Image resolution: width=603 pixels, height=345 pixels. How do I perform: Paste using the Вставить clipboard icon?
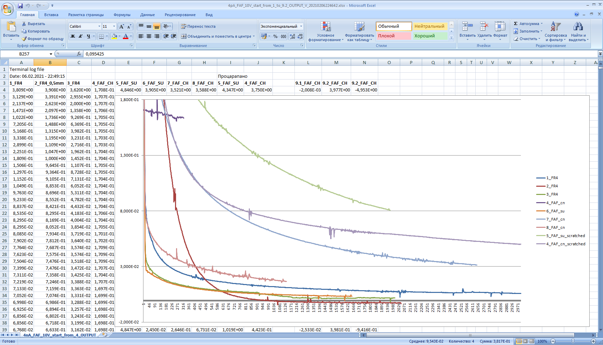(x=11, y=26)
